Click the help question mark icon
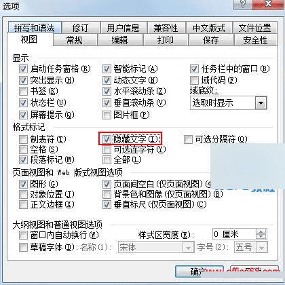The image size is (285, 285). (x=243, y=4)
